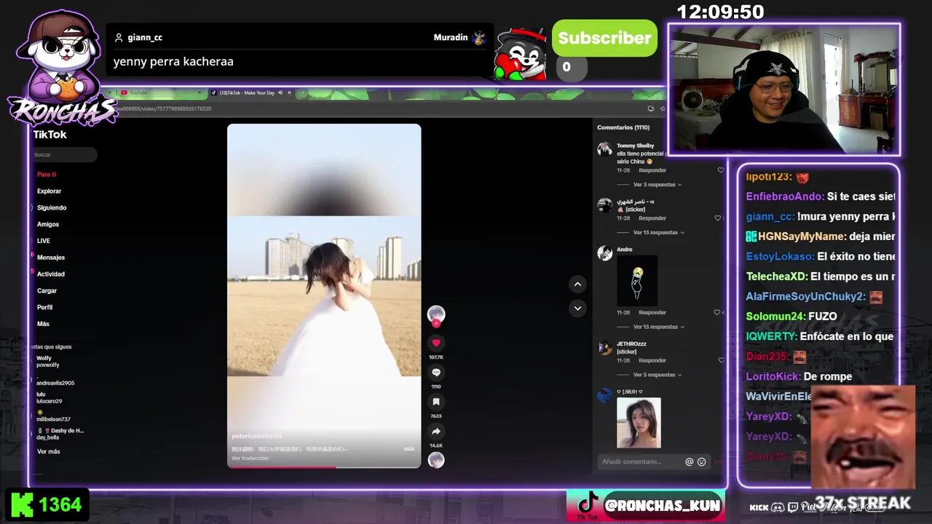Reply to Tommy Shelby with Responder
Viewport: 932px width, 524px height.
coord(652,170)
